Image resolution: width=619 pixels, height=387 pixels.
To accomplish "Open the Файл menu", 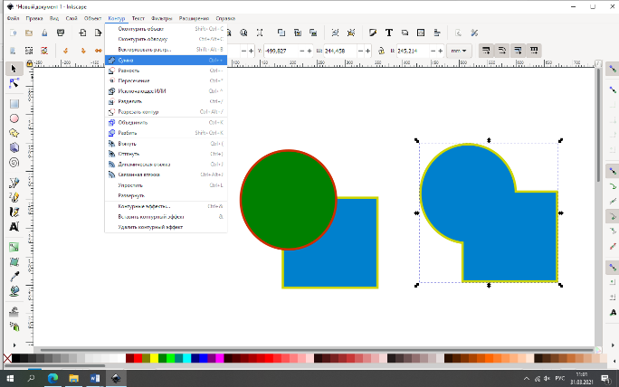I will (13, 18).
